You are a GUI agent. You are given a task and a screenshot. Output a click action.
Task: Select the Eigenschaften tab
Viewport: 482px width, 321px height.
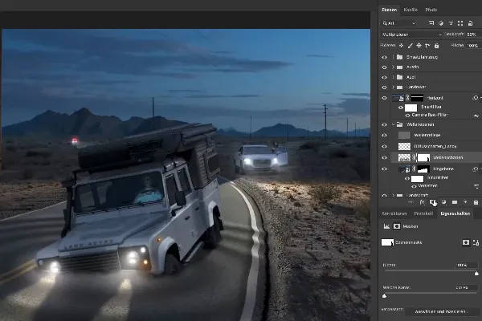pos(455,213)
